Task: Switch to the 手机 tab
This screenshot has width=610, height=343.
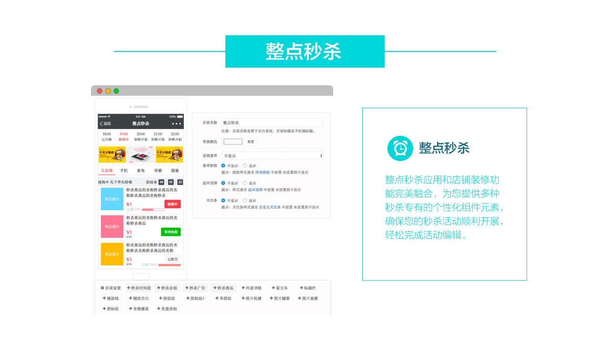Action: pos(124,171)
